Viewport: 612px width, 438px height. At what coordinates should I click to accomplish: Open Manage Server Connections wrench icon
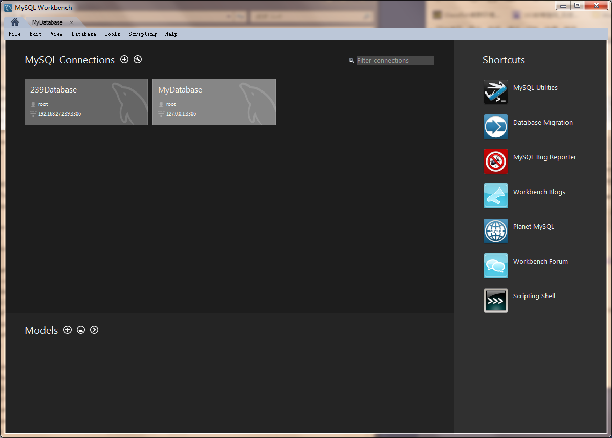[x=138, y=59]
